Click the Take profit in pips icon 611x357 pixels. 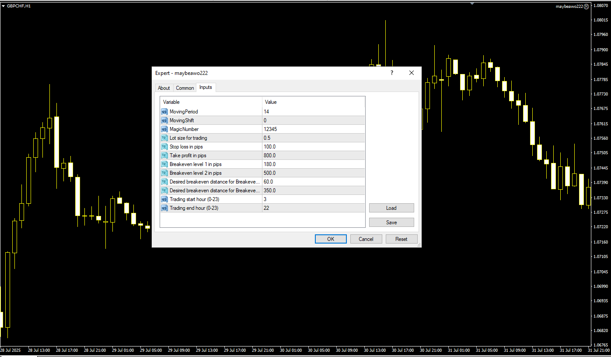tap(164, 156)
